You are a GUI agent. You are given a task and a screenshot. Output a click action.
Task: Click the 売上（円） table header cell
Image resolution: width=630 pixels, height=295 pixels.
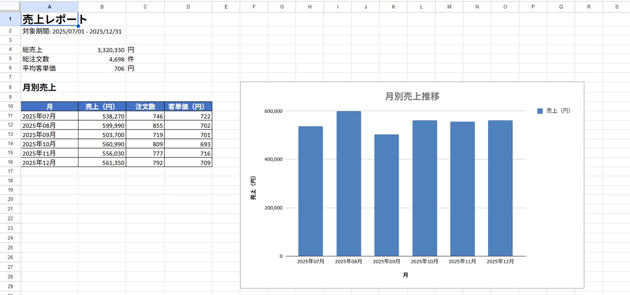pyautogui.click(x=102, y=107)
